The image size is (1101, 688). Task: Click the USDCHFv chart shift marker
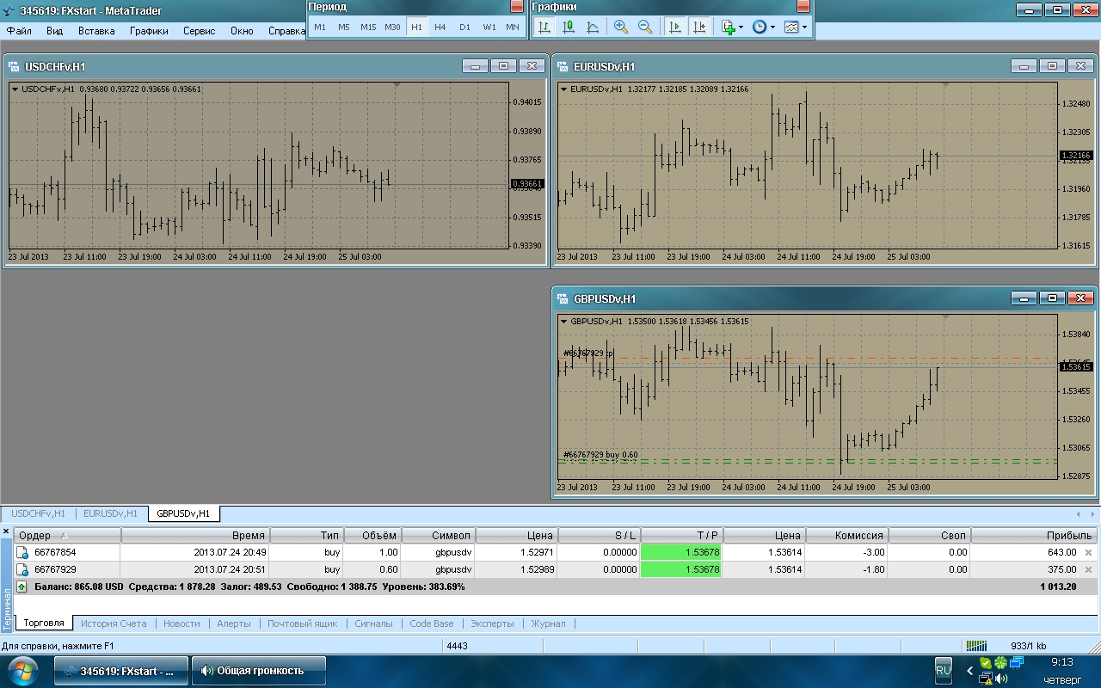tap(397, 84)
